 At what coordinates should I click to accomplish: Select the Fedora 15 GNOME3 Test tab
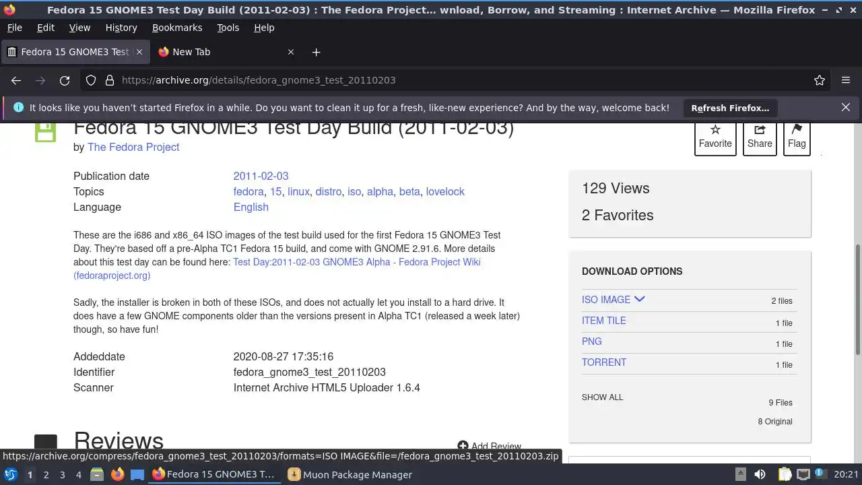click(x=75, y=52)
